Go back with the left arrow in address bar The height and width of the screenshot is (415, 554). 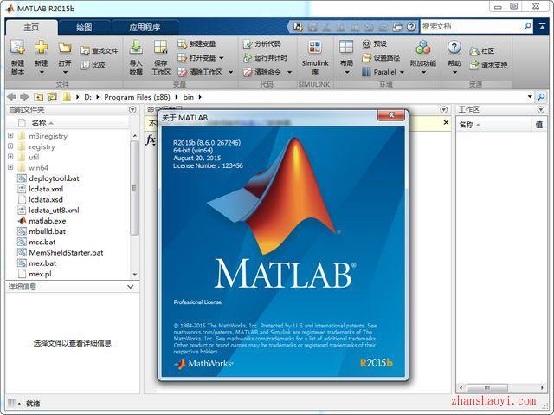click(11, 97)
